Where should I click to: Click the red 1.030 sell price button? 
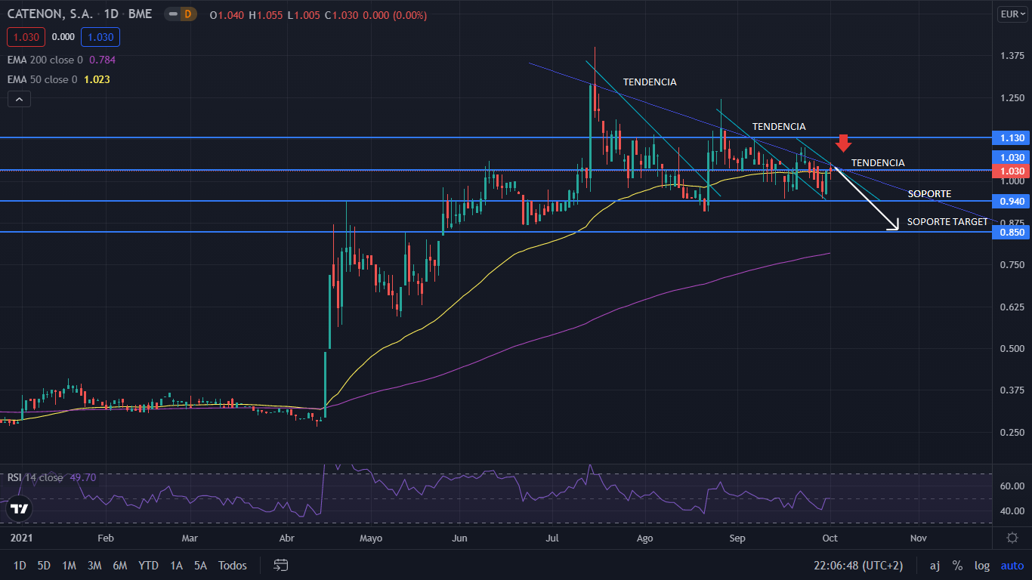coord(26,36)
